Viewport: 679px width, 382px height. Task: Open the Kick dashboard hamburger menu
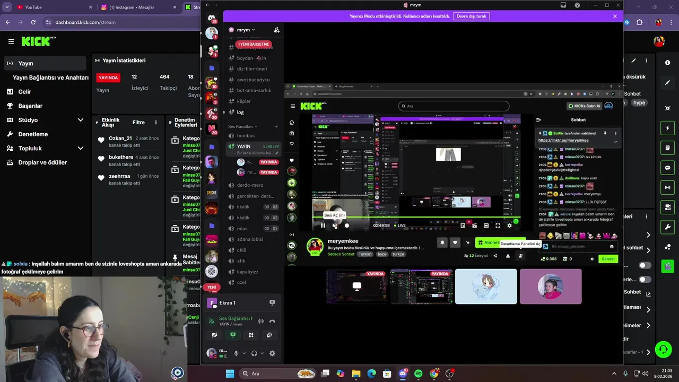pyautogui.click(x=11, y=41)
